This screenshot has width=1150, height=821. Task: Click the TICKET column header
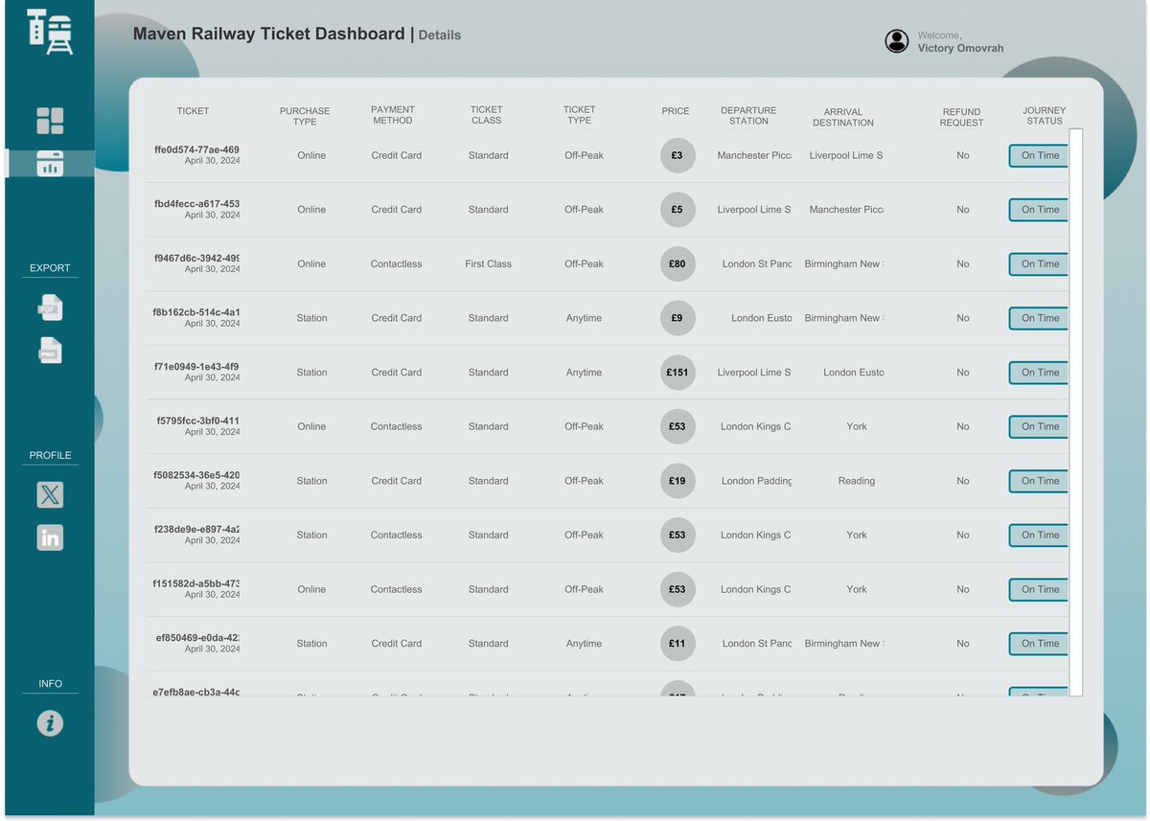click(x=193, y=111)
